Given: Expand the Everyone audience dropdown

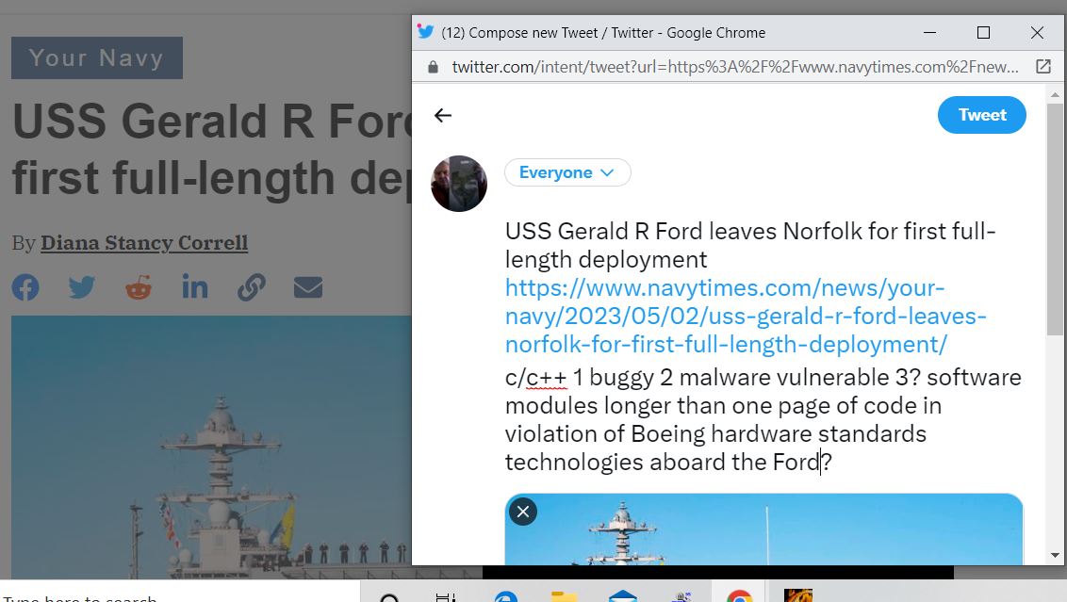Looking at the screenshot, I should coord(566,172).
